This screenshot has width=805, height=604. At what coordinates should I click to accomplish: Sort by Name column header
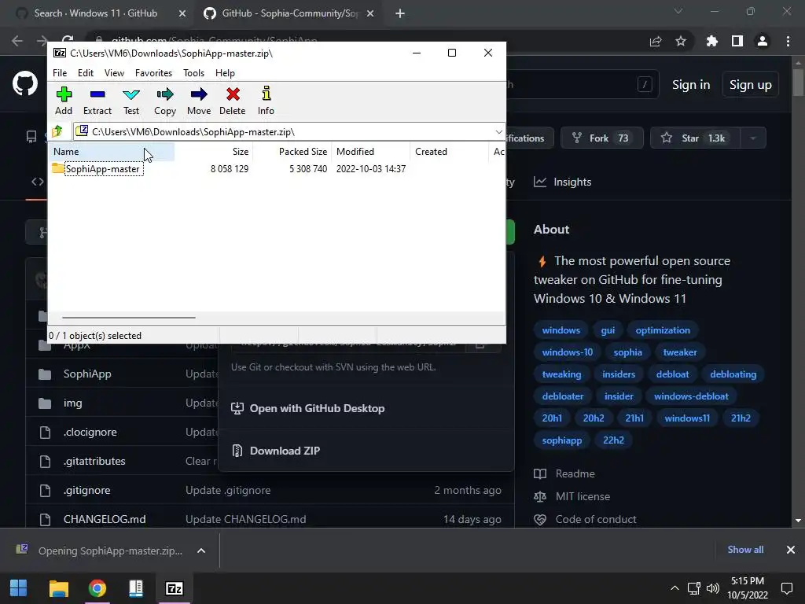[112, 152]
